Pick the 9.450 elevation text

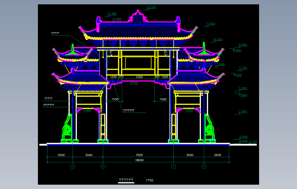237,51
